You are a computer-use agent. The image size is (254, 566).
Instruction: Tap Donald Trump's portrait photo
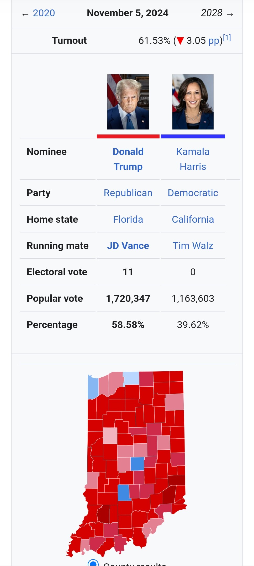[x=128, y=102]
